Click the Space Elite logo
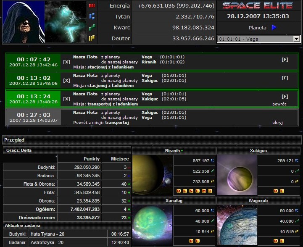303x247 pixels. pos(258,6)
